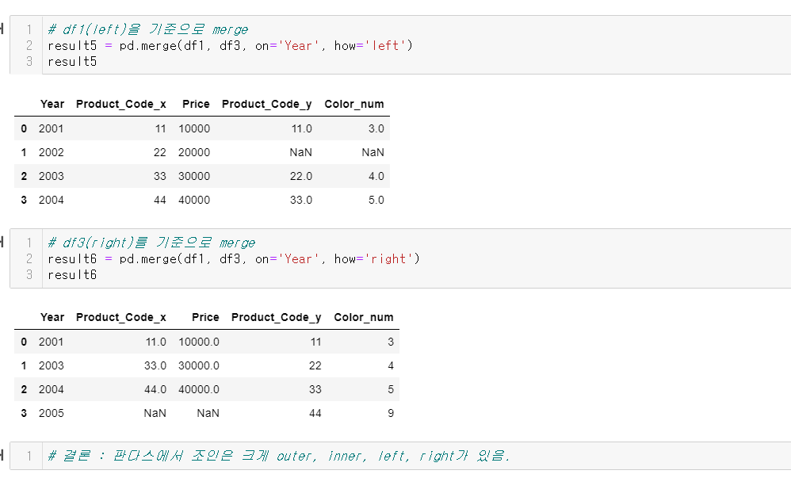791x478 pixels.
Task: Click the 20000 price cell
Action: (x=194, y=152)
